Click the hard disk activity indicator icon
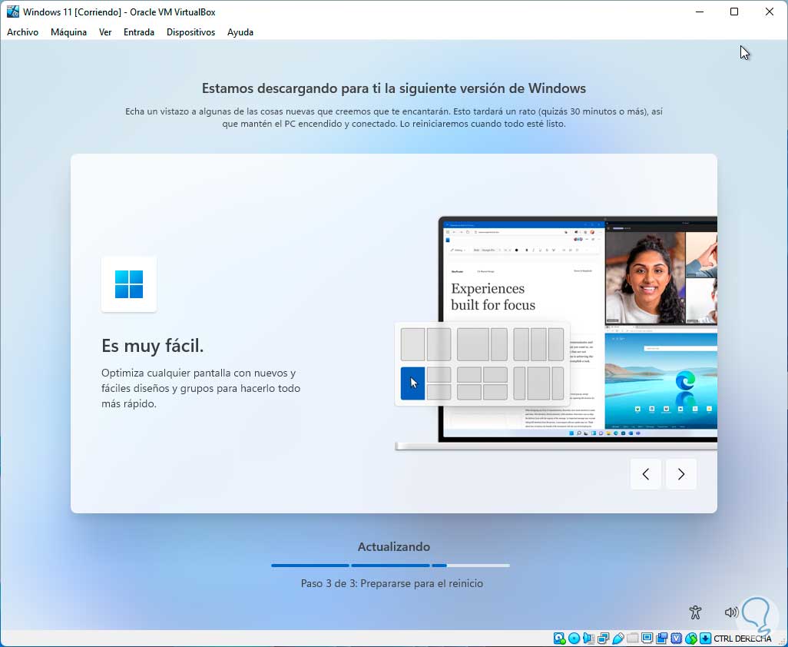The width and height of the screenshot is (788, 647). point(559,639)
